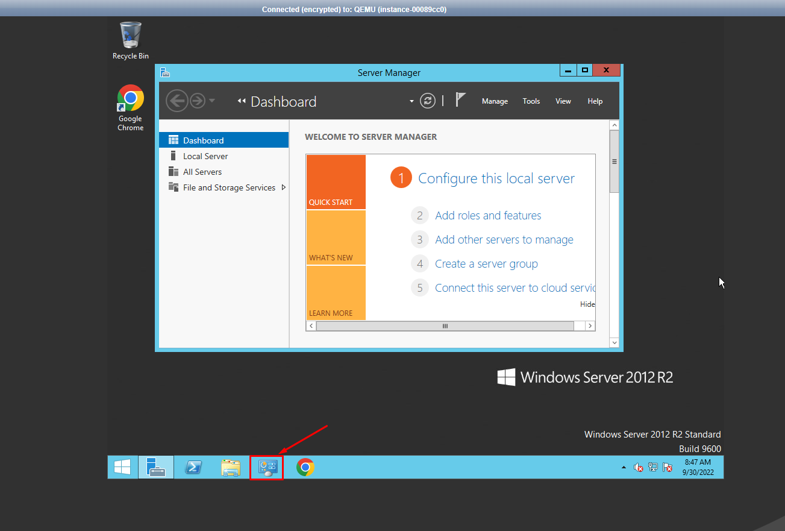Click the muted volume tray icon

click(639, 468)
